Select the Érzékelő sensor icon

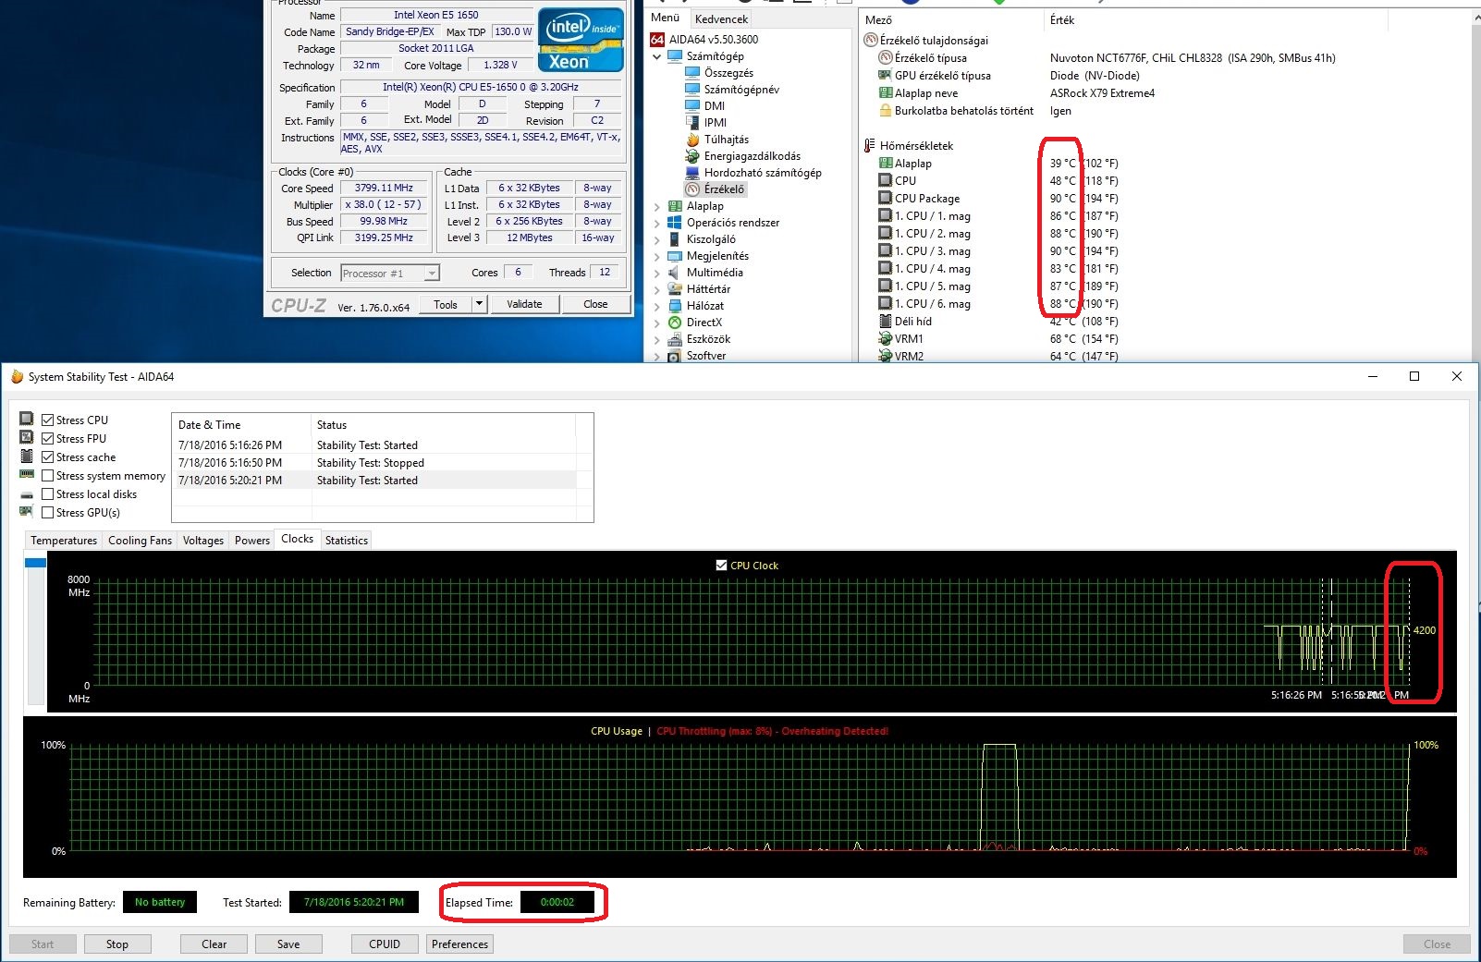692,189
